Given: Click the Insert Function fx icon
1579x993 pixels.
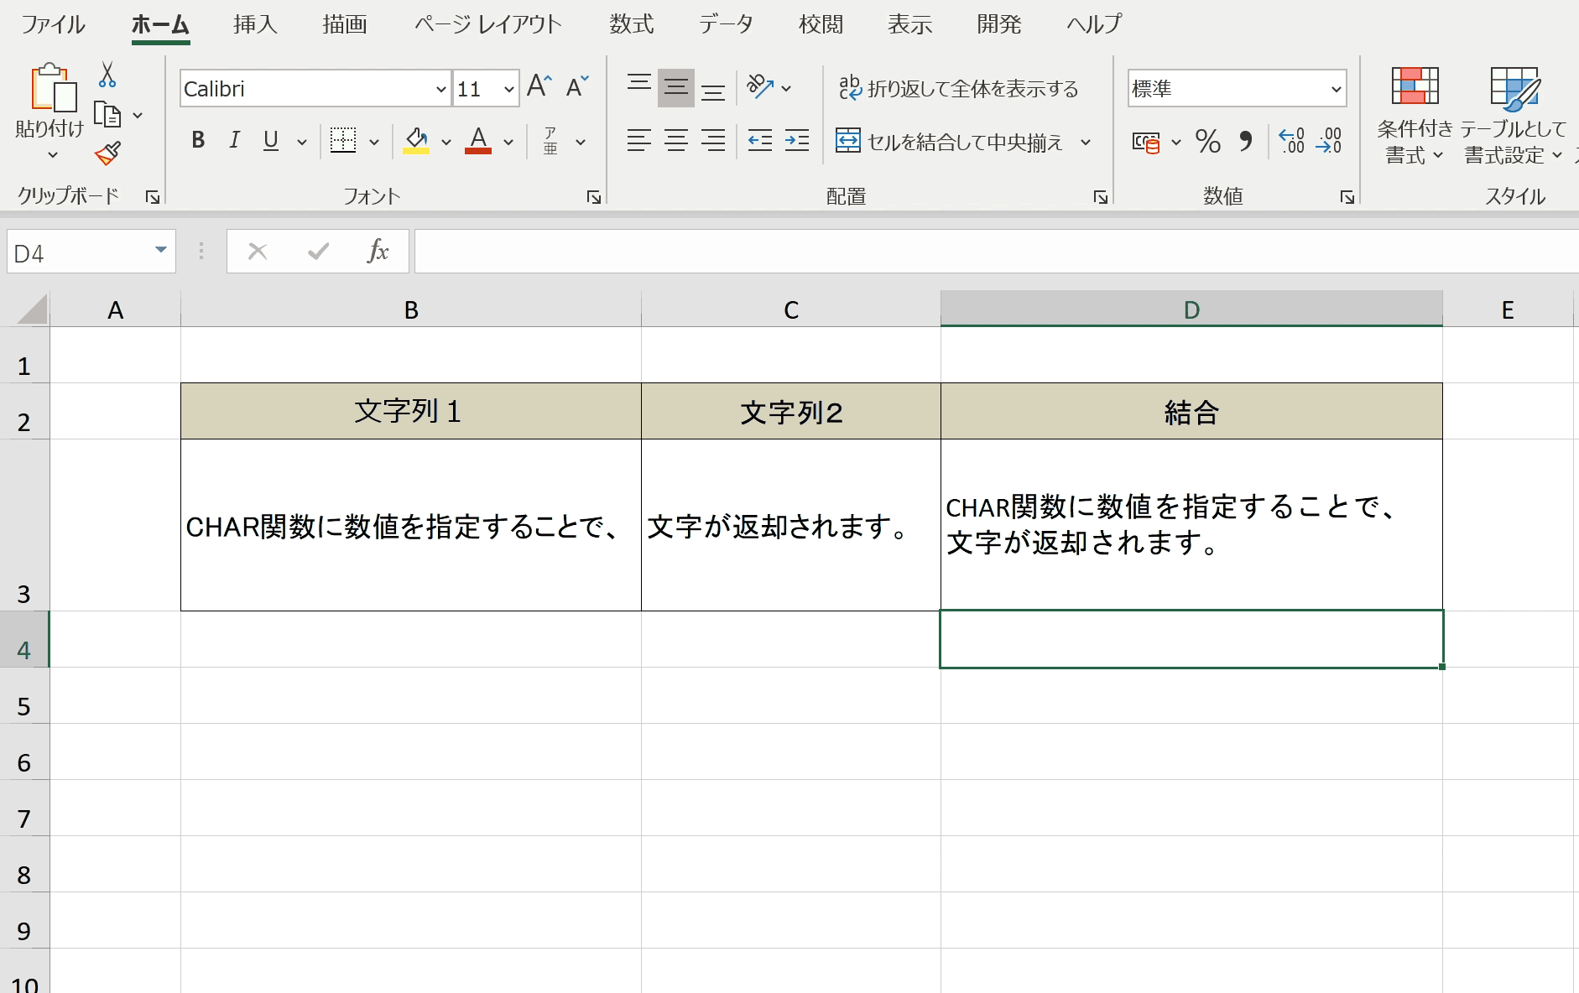Looking at the screenshot, I should (378, 251).
